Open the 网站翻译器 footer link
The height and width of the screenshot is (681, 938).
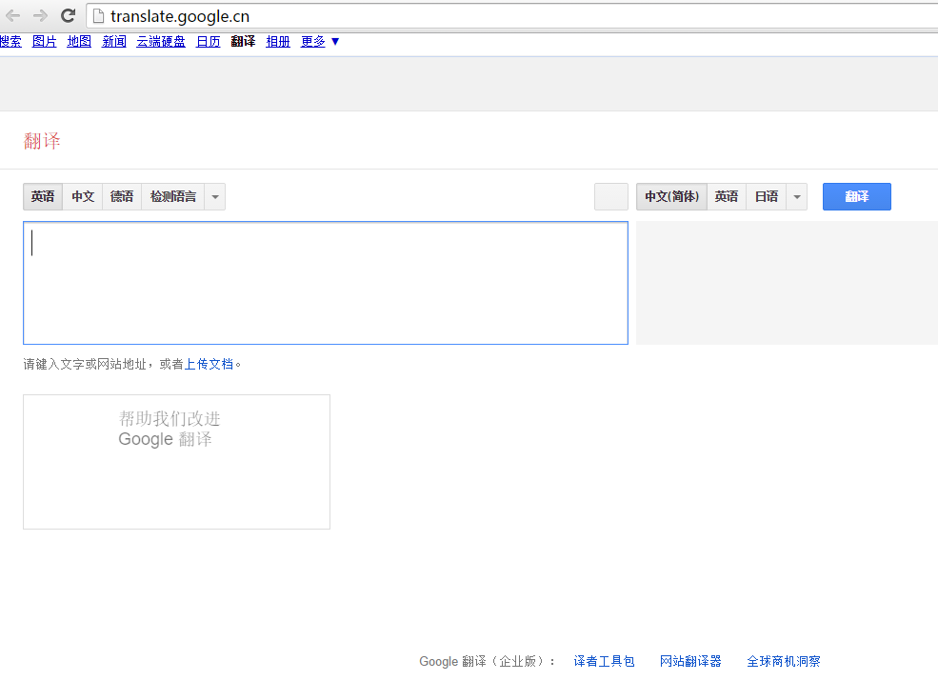(690, 661)
